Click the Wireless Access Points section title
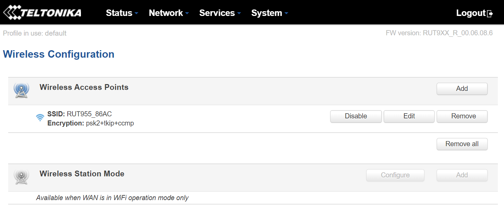504x214 pixels. click(84, 87)
